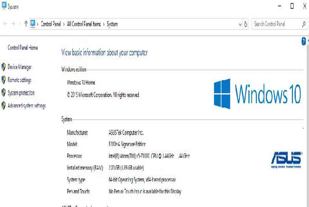The height and width of the screenshot is (207, 309).
Task: Open Advanced system settings link
Action: click(x=27, y=106)
